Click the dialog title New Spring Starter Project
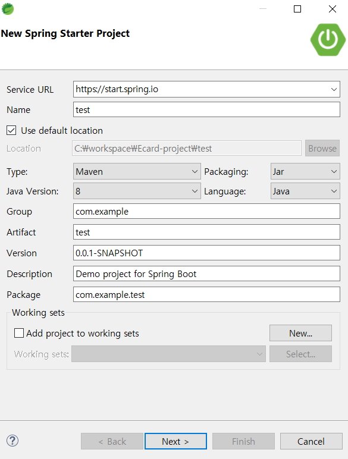This screenshot has height=459, width=348. [65, 34]
